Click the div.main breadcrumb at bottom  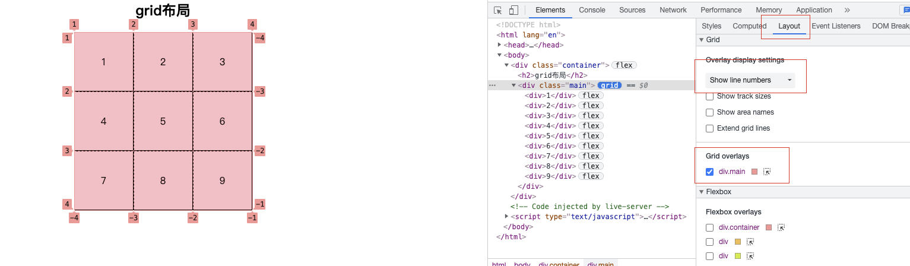[601, 264]
